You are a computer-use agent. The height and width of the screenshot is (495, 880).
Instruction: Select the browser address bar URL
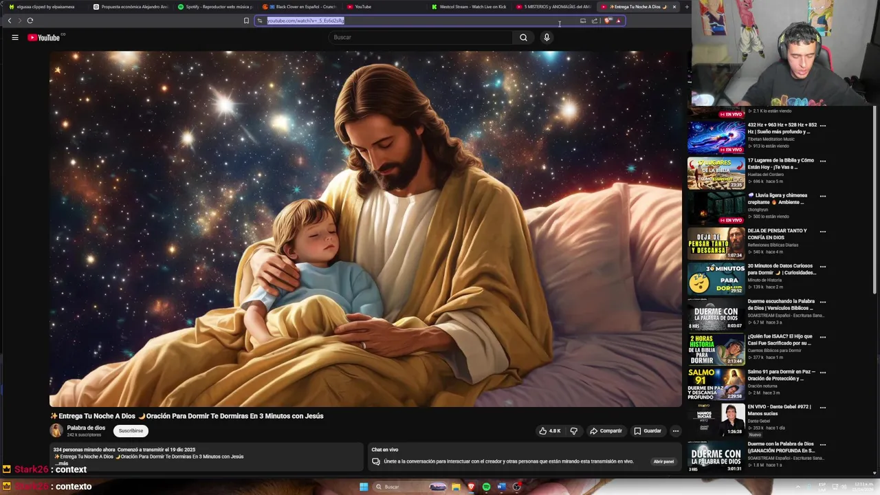tap(305, 21)
